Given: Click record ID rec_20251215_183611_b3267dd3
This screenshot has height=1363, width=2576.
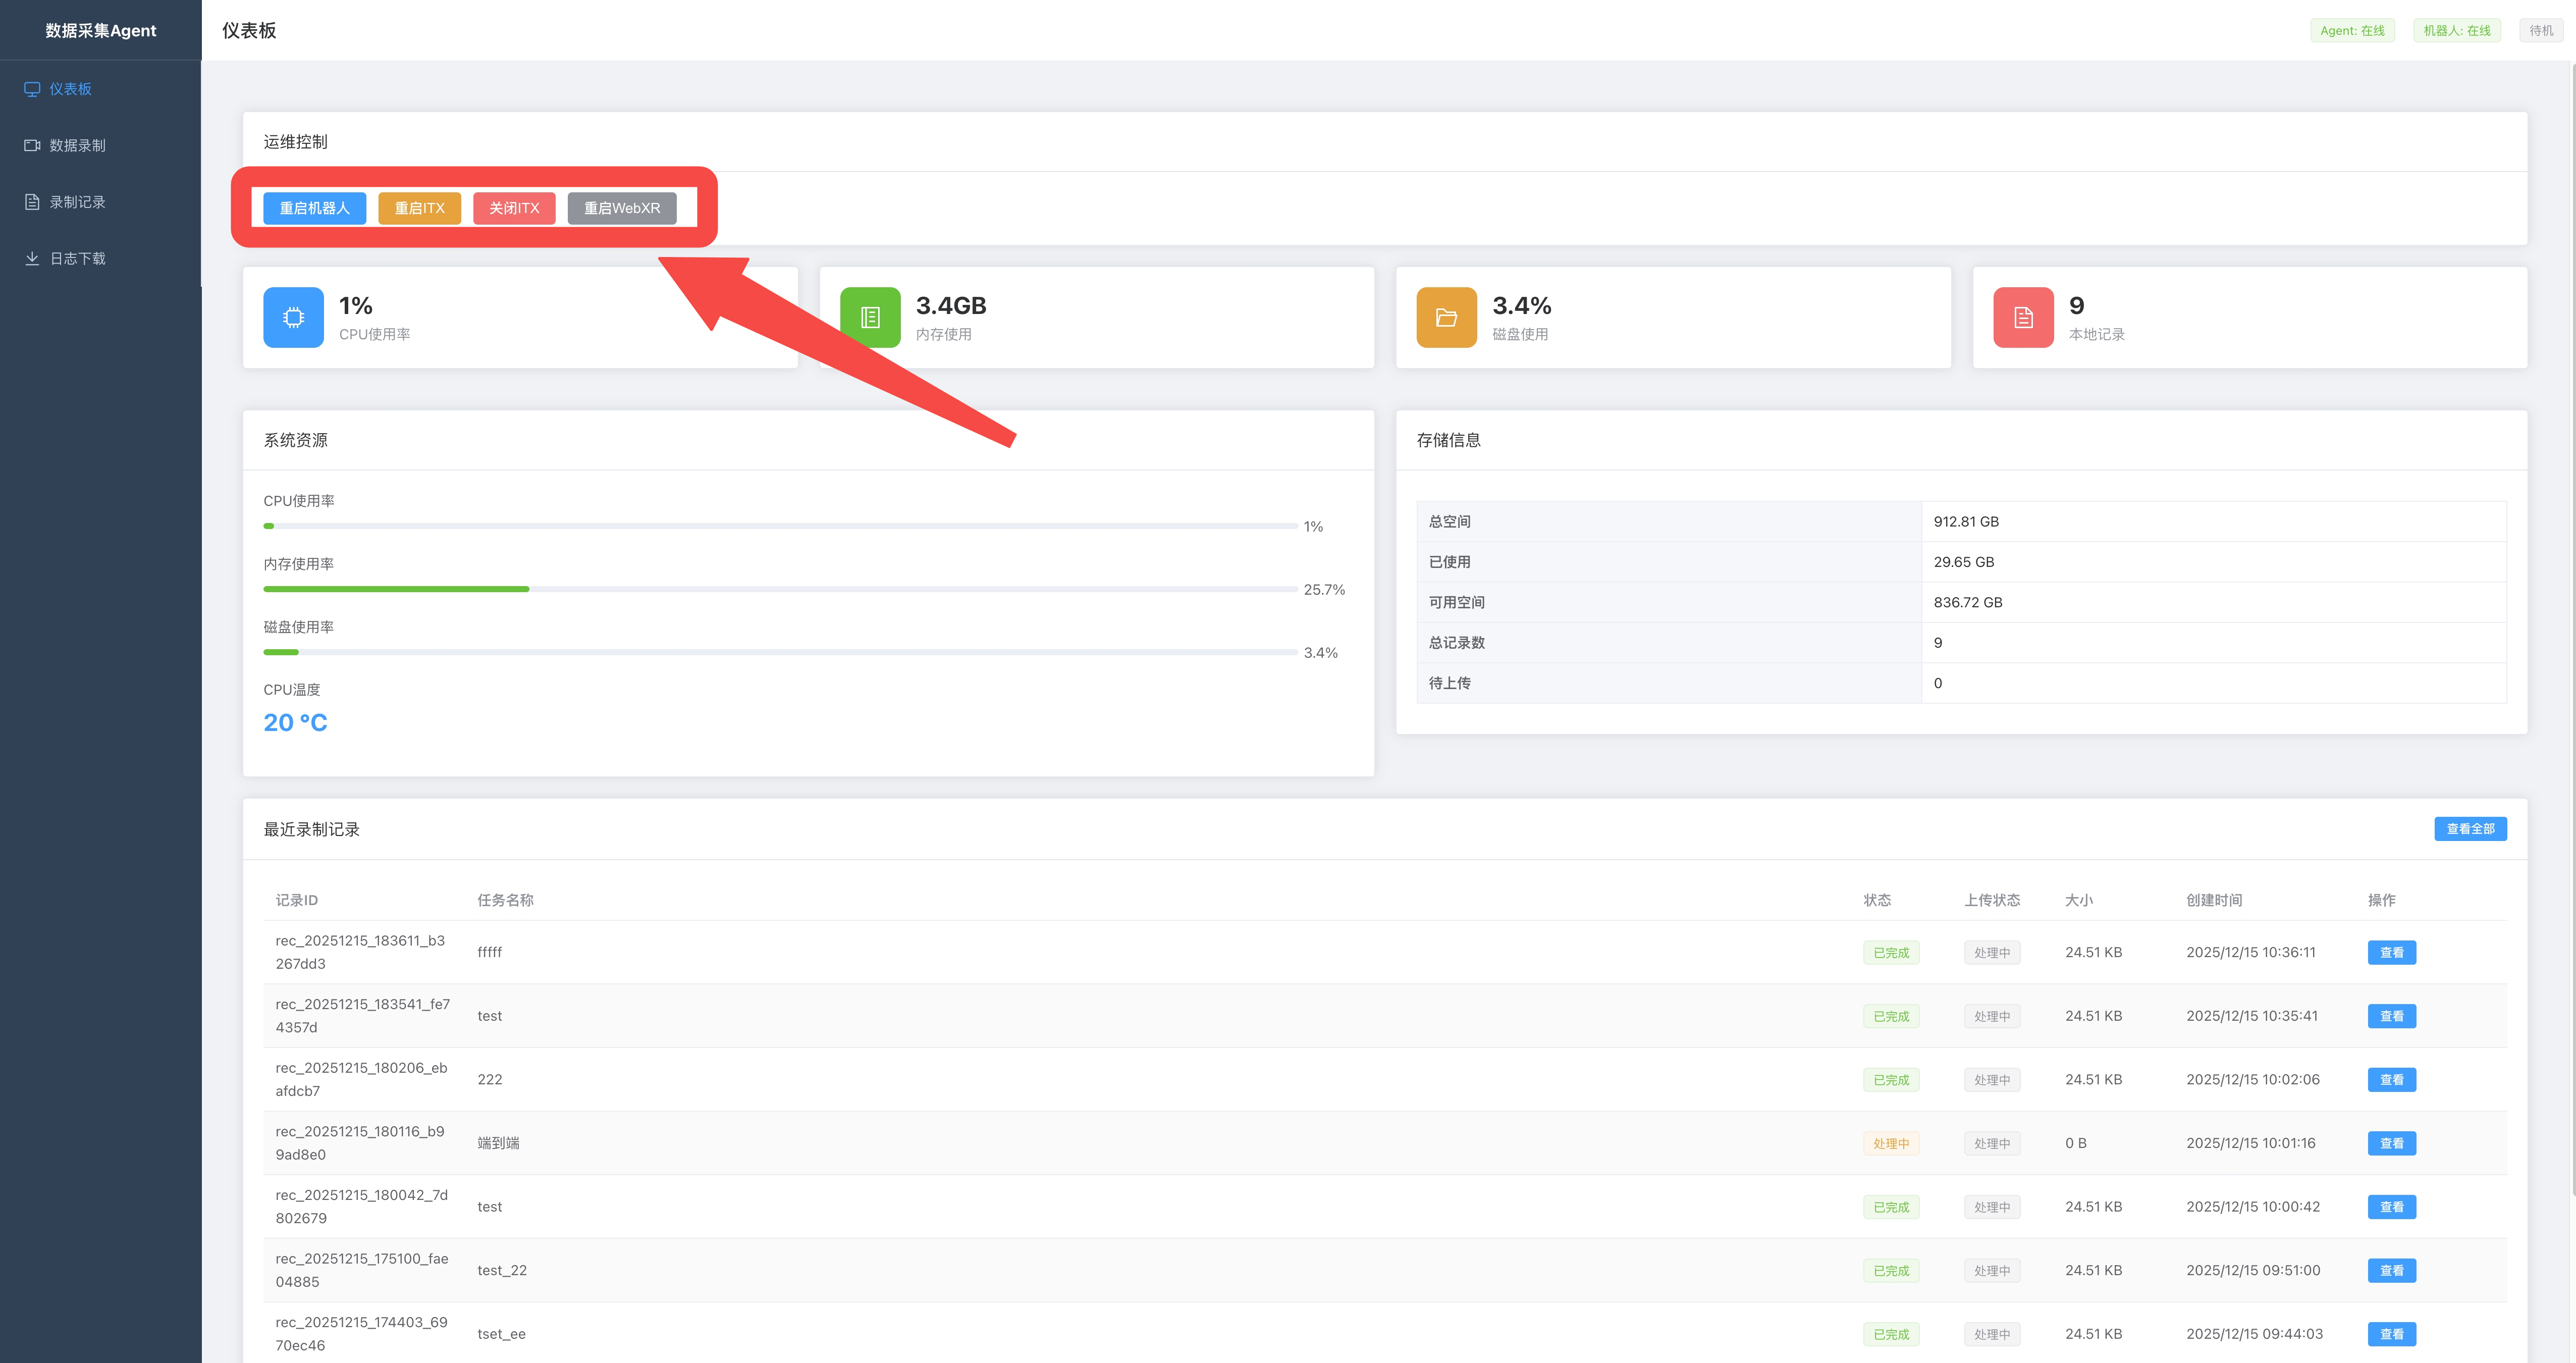Looking at the screenshot, I should [x=360, y=952].
